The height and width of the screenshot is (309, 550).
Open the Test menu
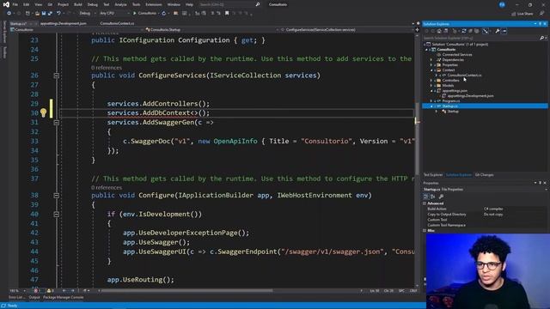click(107, 4)
